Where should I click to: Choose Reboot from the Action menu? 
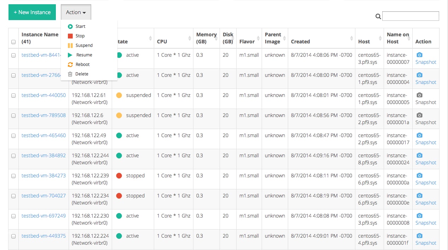pos(82,65)
